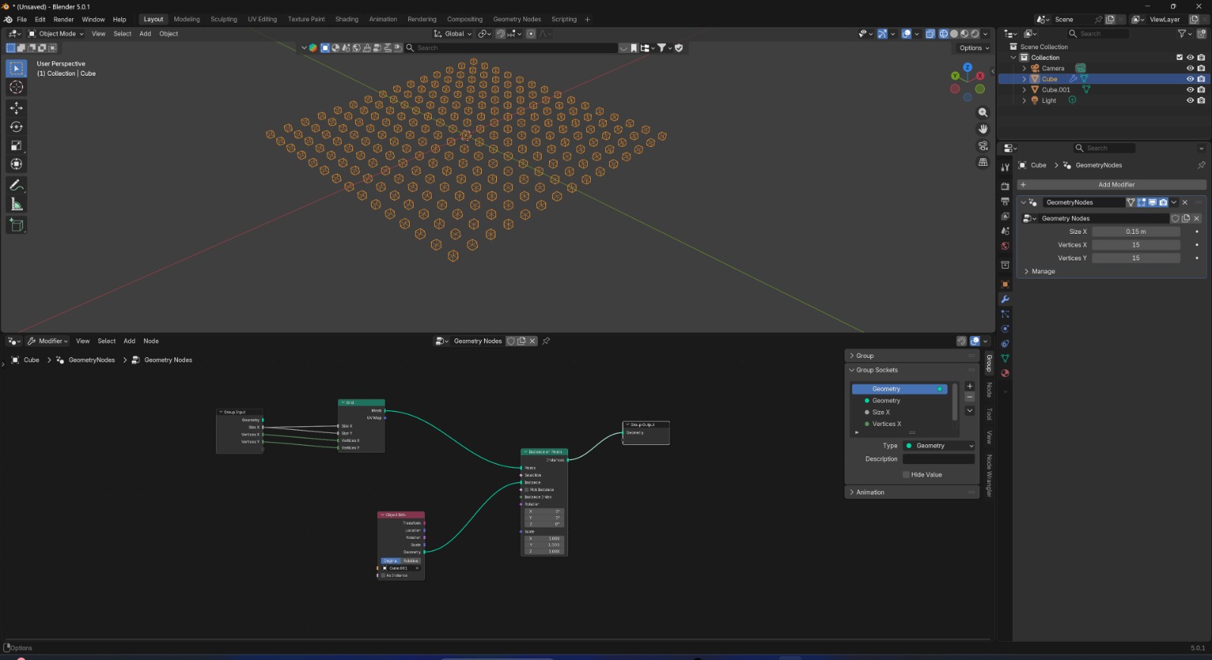Click the socket Description input field

point(939,459)
